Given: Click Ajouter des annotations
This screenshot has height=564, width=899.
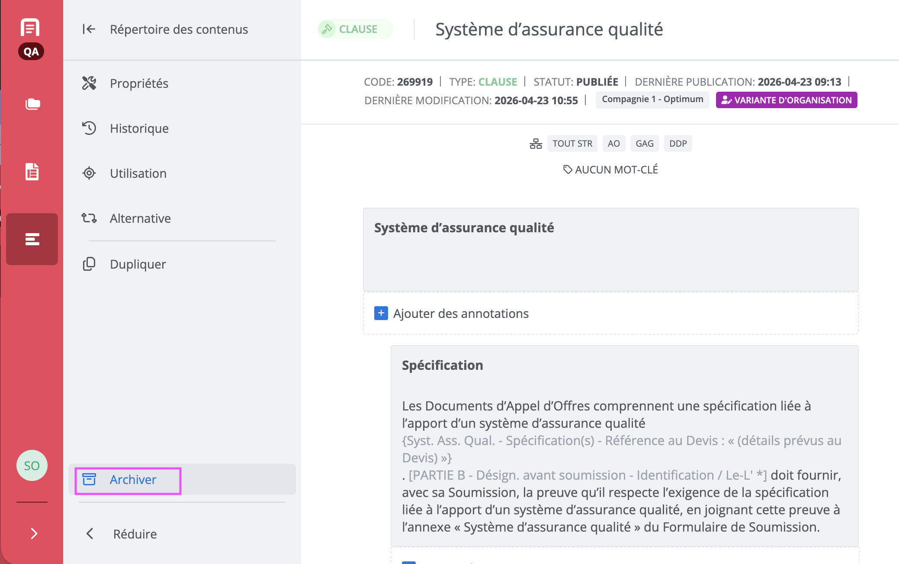Looking at the screenshot, I should pyautogui.click(x=461, y=313).
